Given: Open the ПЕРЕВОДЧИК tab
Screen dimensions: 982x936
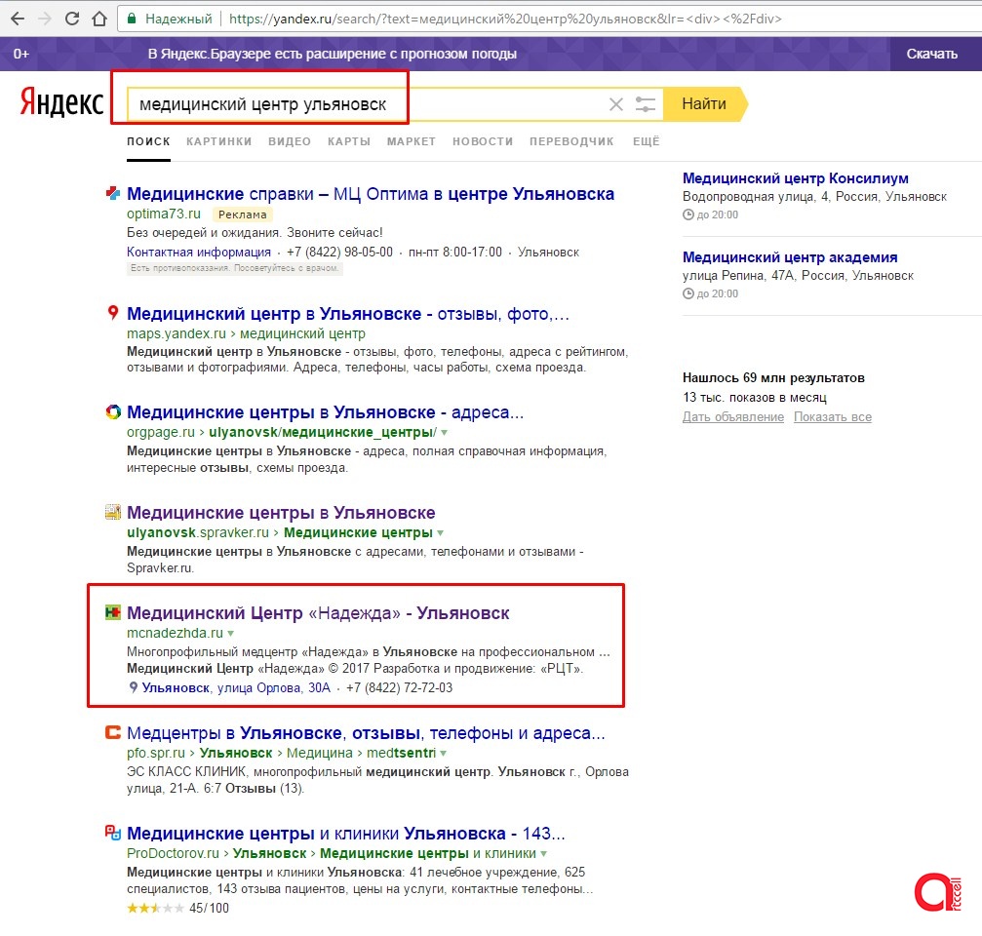Looking at the screenshot, I should pyautogui.click(x=571, y=141).
